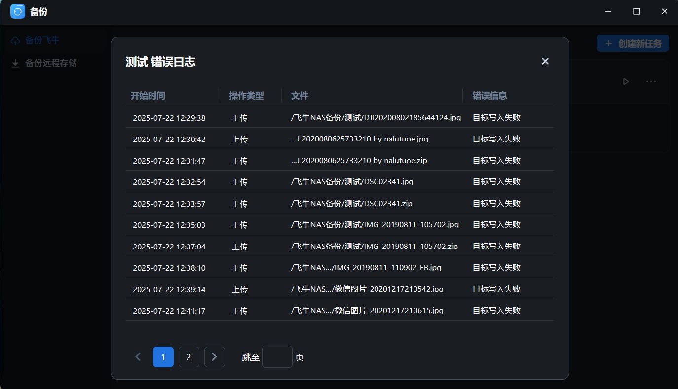Click file path DSC02341.jpg
The width and height of the screenshot is (678, 389).
[352, 182]
